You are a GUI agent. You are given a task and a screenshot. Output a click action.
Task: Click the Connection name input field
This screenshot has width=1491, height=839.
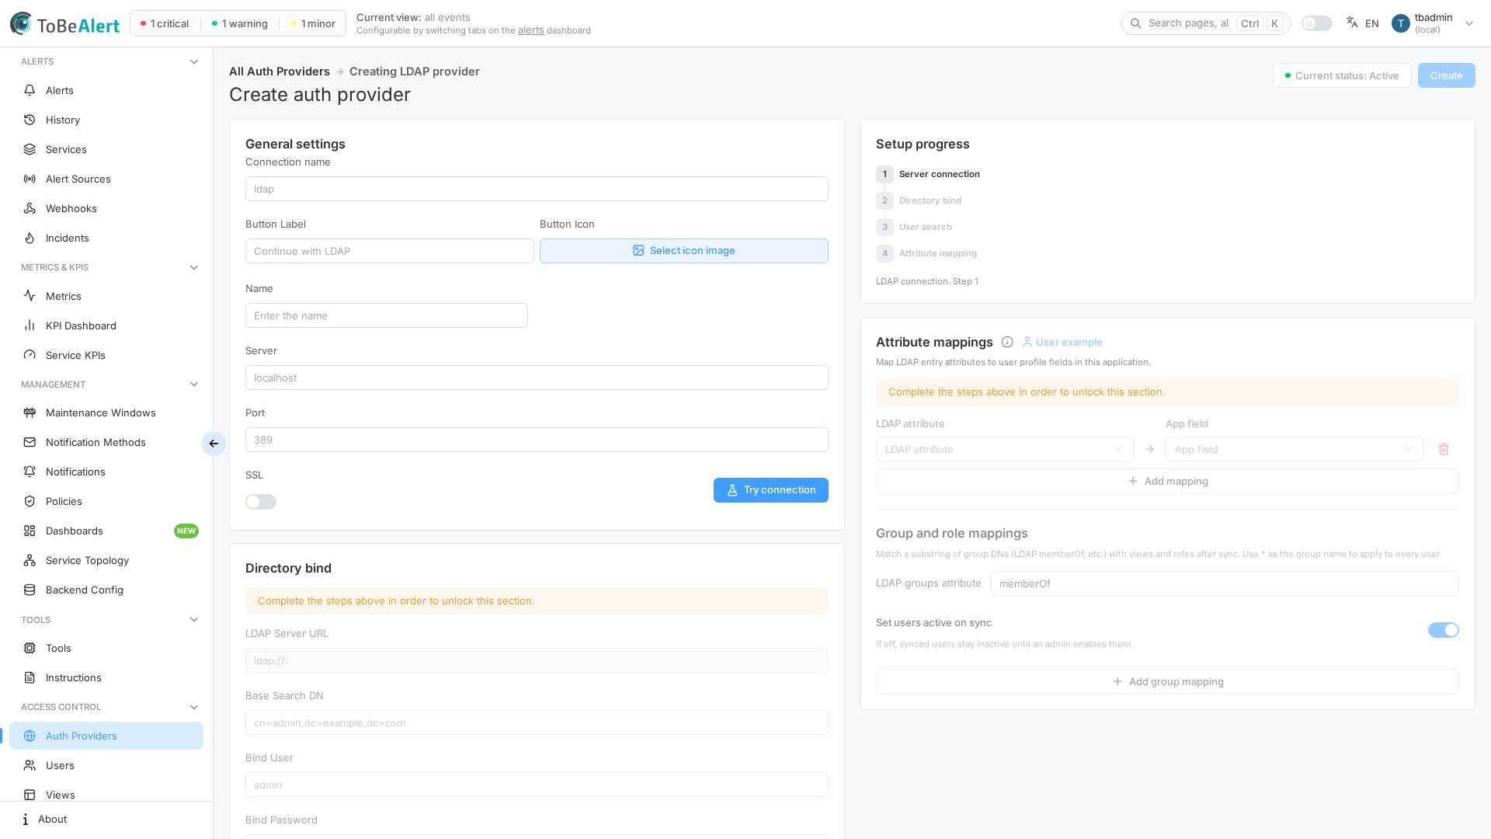point(537,189)
